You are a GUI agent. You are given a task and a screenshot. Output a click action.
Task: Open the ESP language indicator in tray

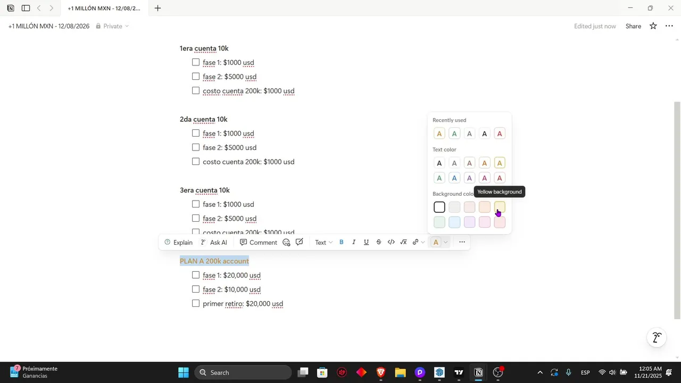585,372
